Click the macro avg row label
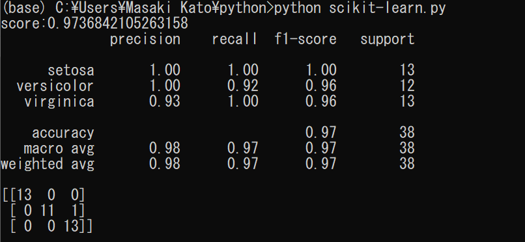This screenshot has height=242, width=525. click(59, 148)
